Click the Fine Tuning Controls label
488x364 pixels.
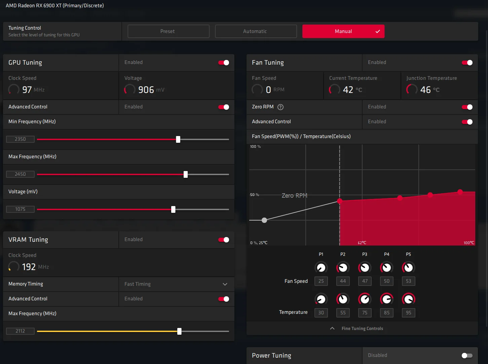point(362,329)
